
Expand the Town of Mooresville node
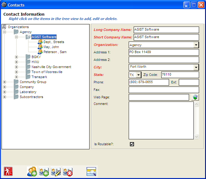click(x=16, y=72)
